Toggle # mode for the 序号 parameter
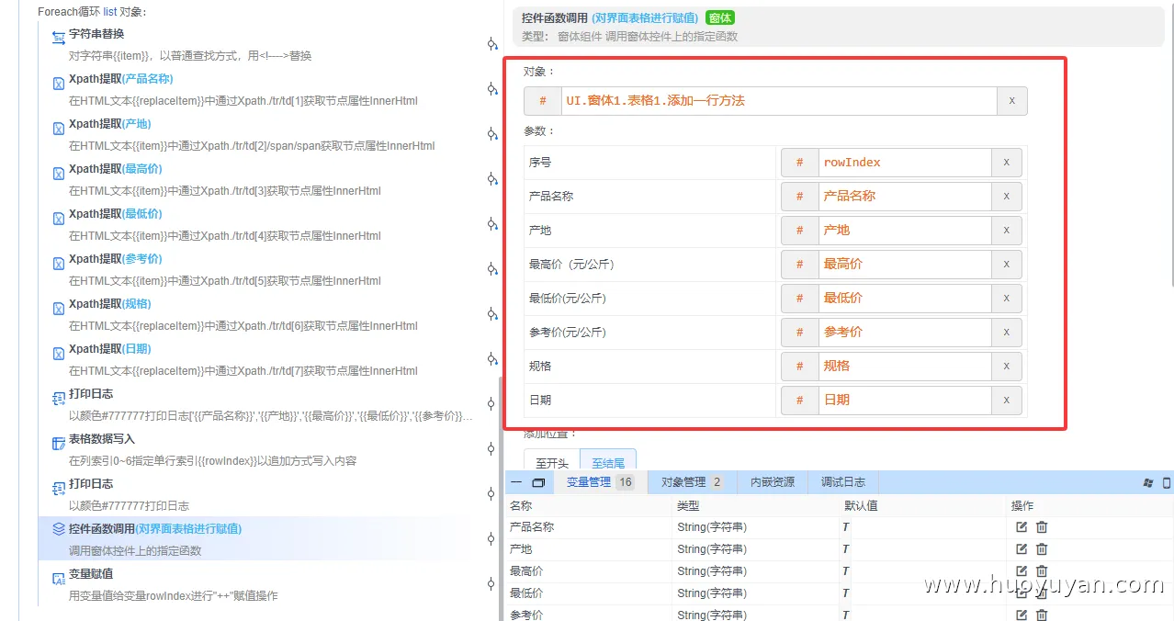Viewport: 1174px width, 621px height. [x=800, y=163]
